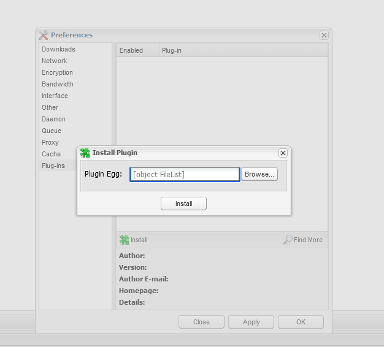Click the Install Plugin title text
Screen dimensions: 384x347
(115, 153)
